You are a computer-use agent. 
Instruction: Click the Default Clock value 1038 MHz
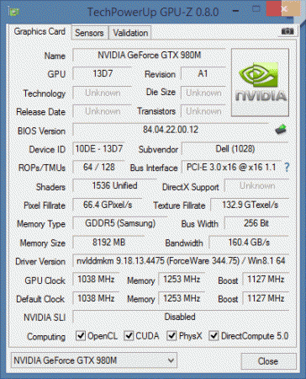pyautogui.click(x=96, y=298)
